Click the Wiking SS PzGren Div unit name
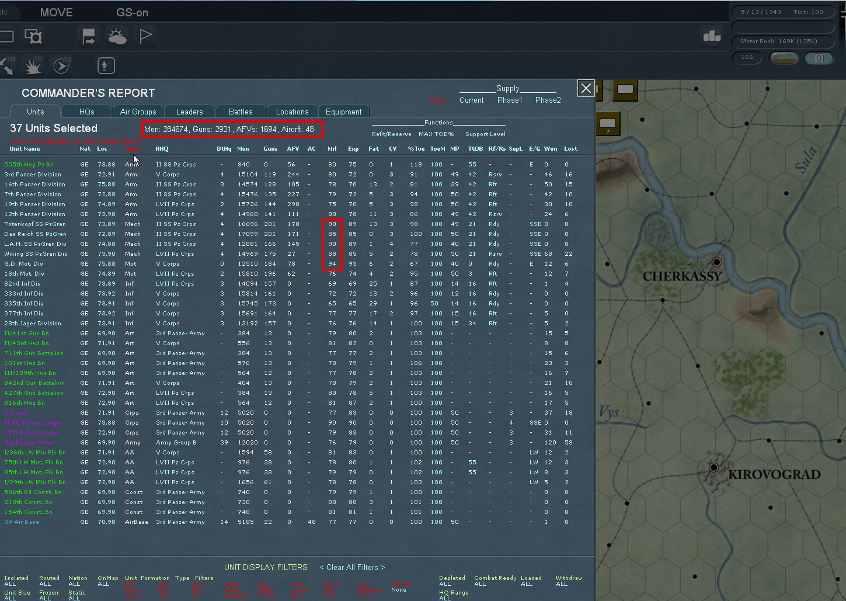This screenshot has height=601, width=846. pos(36,254)
